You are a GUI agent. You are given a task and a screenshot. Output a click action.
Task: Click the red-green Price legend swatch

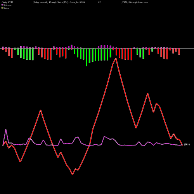click(x=2, y=8)
